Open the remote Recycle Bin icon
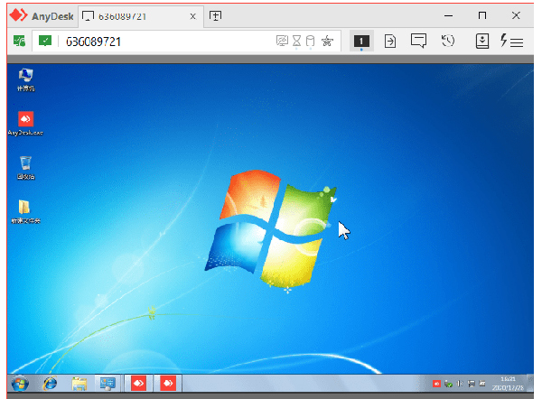The image size is (542, 399). coord(26,164)
